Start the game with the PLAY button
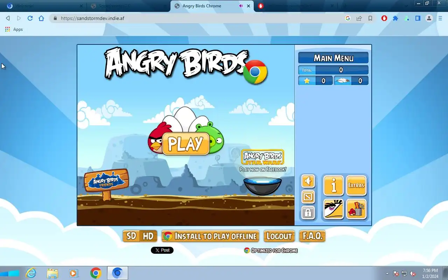Image resolution: width=448 pixels, height=280 pixels. [x=185, y=143]
